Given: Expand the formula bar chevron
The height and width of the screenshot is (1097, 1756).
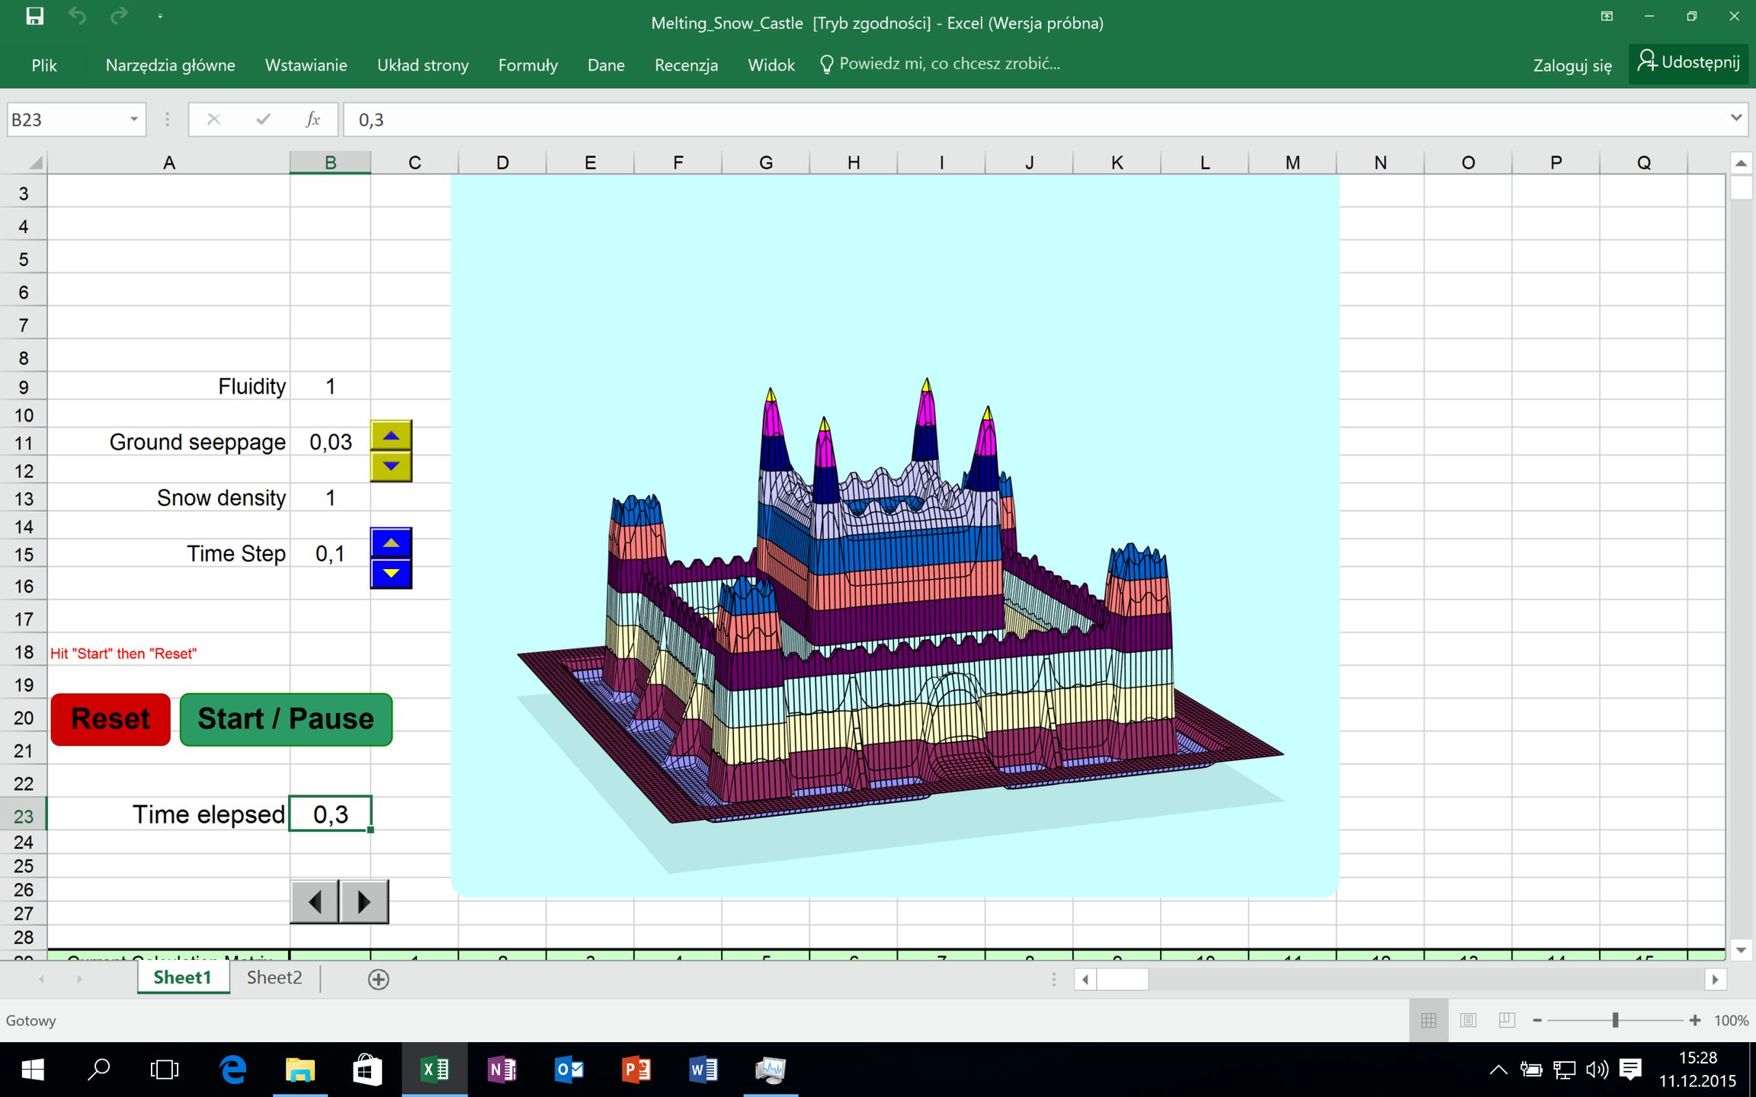Looking at the screenshot, I should [1735, 118].
